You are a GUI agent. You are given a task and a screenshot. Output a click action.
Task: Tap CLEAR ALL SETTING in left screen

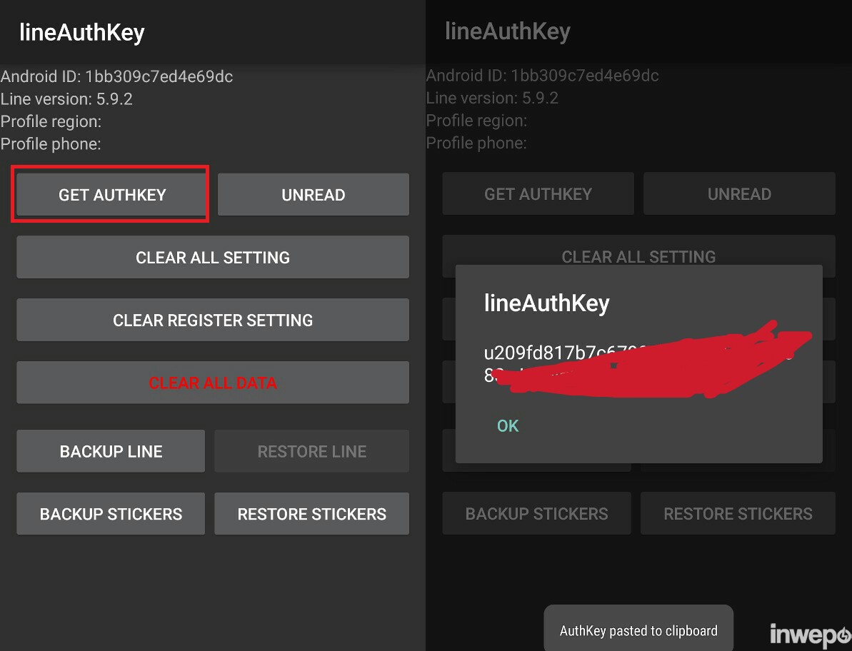(x=212, y=257)
